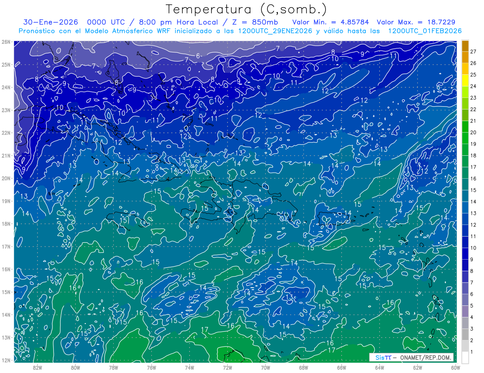
Task: Click the "1200UTC_01FEB2026" valid-until time
Action: coord(425,31)
